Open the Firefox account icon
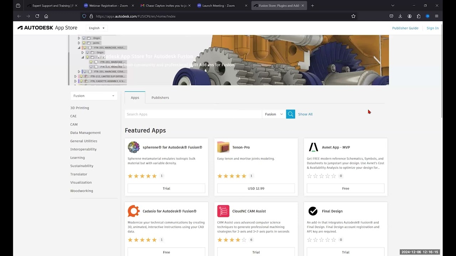The width and height of the screenshot is (456, 256). 409,16
